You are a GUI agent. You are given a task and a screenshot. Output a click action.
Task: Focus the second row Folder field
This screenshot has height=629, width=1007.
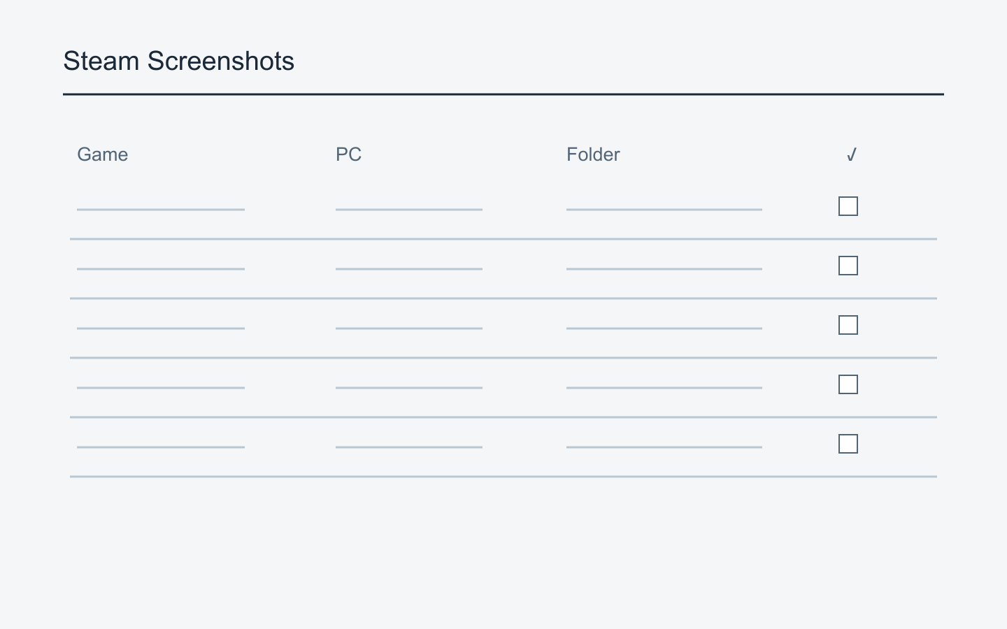[x=664, y=259]
